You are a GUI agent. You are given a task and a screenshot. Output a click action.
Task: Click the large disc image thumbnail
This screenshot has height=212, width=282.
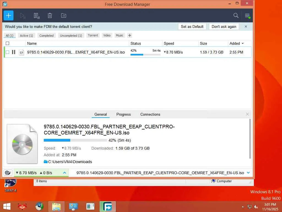click(22, 144)
